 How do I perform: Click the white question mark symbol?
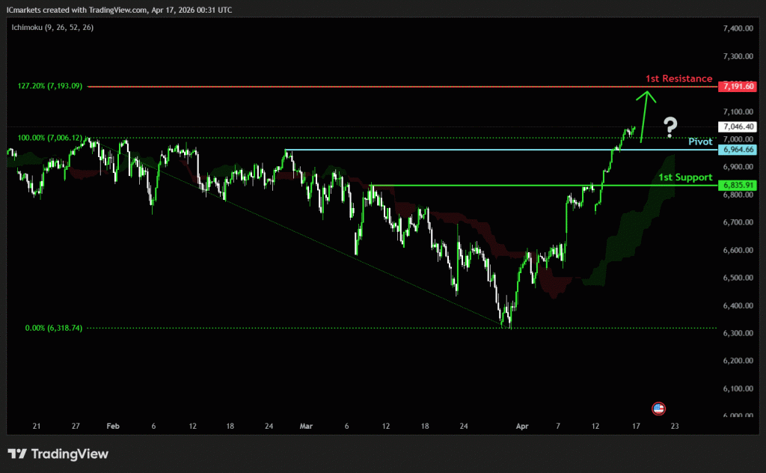point(670,126)
